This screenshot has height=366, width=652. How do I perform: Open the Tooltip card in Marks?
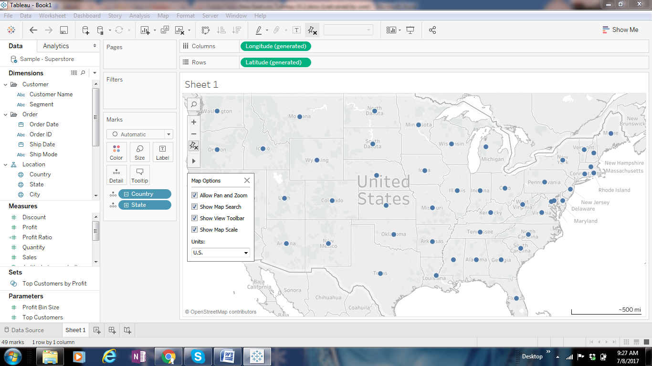(x=140, y=175)
